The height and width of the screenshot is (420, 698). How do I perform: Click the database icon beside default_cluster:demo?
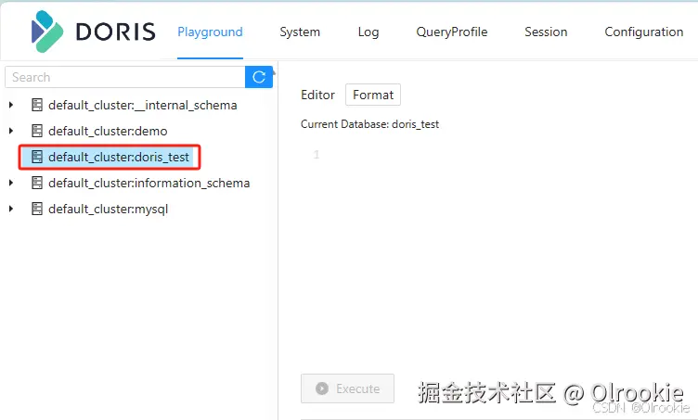pyautogui.click(x=37, y=131)
